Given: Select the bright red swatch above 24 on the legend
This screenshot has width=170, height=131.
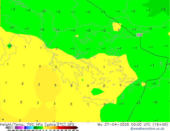Looking at the screenshot, I should pos(58,128).
